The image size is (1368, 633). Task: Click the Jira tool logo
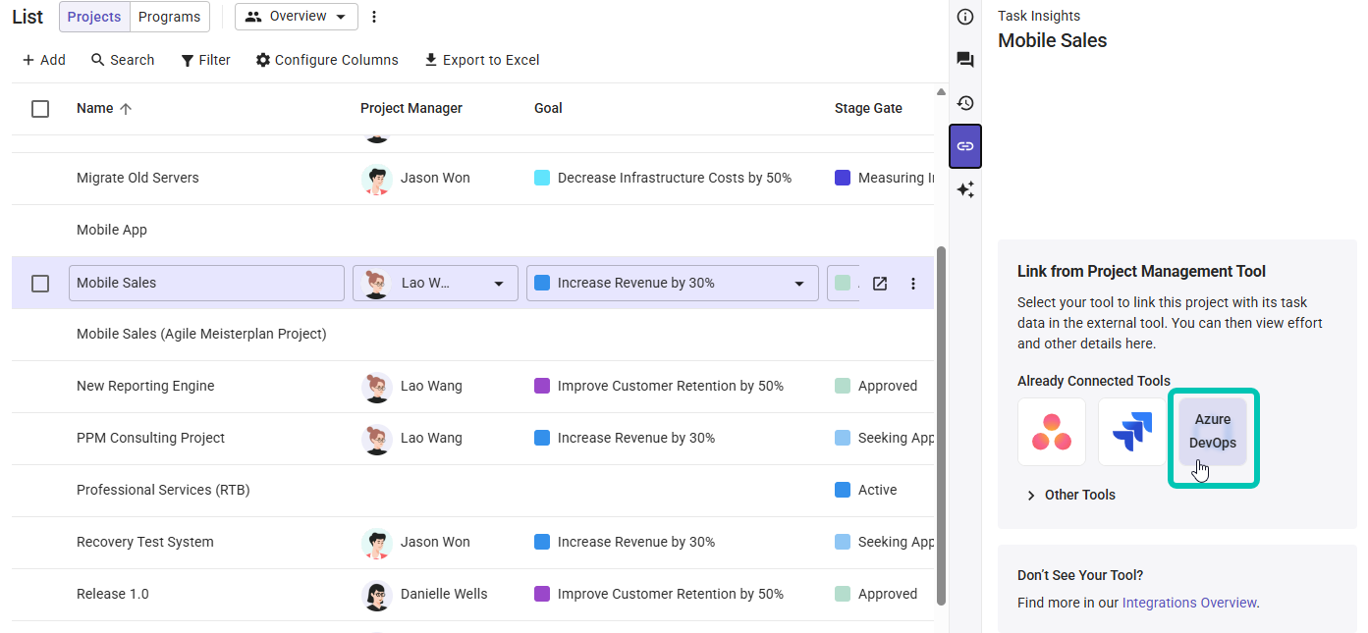click(1132, 432)
